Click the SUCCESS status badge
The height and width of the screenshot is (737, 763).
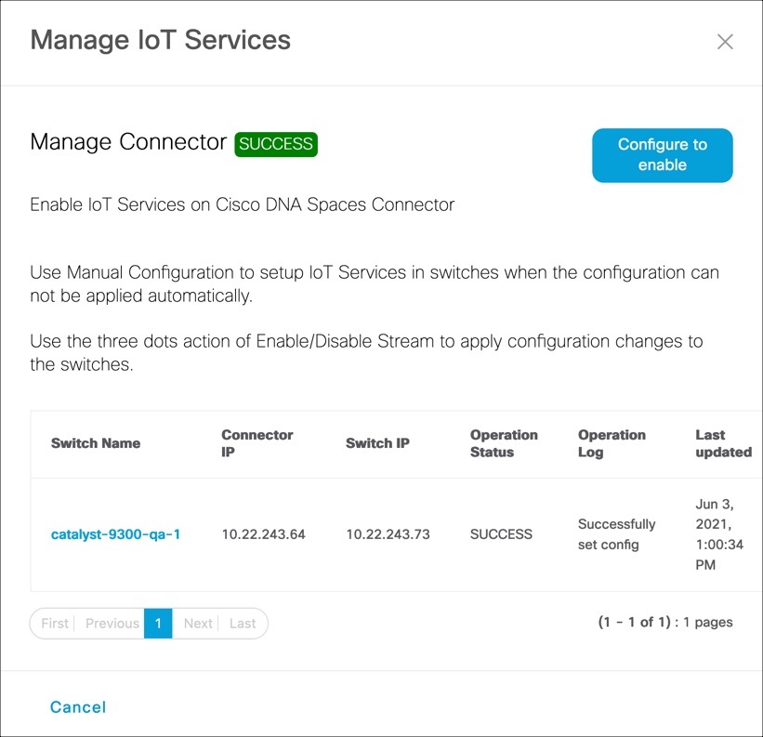click(x=276, y=144)
